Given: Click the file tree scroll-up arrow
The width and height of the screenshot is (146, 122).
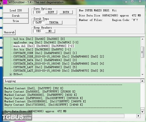Looking at the screenshot, I should click(142, 39).
